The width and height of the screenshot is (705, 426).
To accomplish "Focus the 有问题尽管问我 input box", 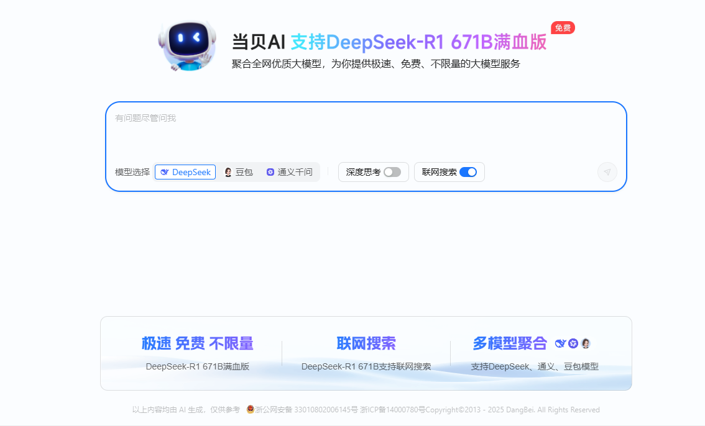I will pyautogui.click(x=366, y=132).
